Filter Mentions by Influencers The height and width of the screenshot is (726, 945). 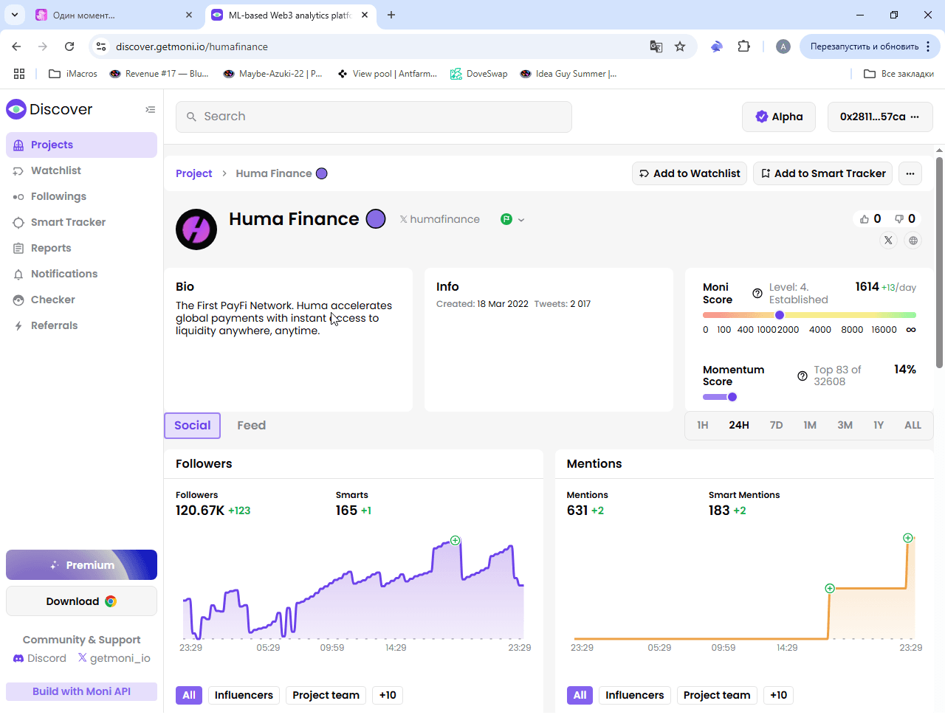tap(635, 695)
